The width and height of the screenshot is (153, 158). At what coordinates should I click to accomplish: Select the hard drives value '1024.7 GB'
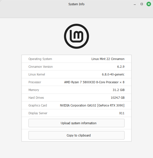[117, 98]
